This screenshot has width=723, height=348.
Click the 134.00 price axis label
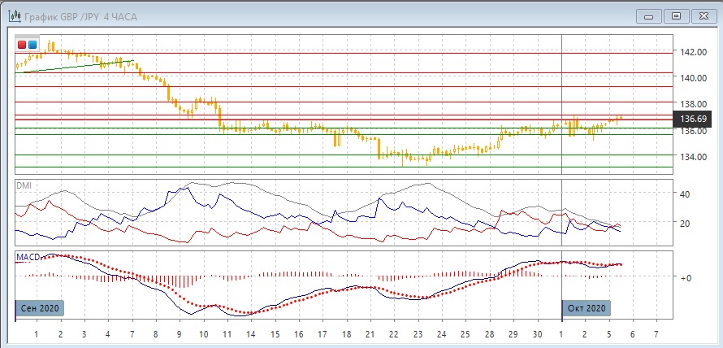(693, 157)
